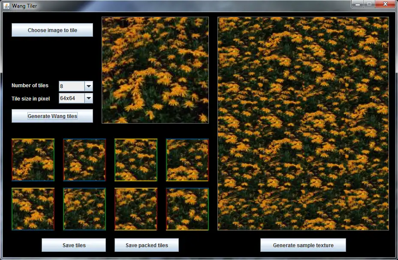Click the 'Tile size in pixel' label
This screenshot has width=398, height=260.
point(31,99)
